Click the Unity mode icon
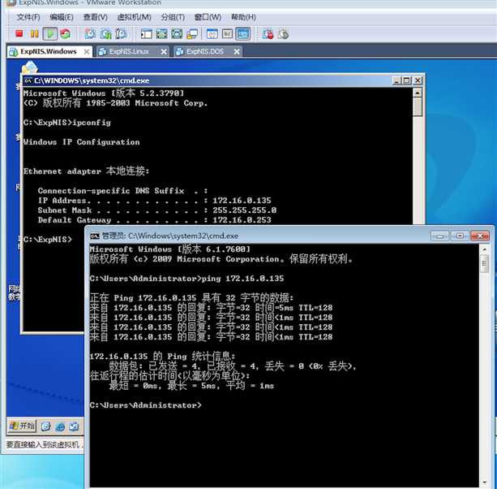 pyautogui.click(x=192, y=34)
